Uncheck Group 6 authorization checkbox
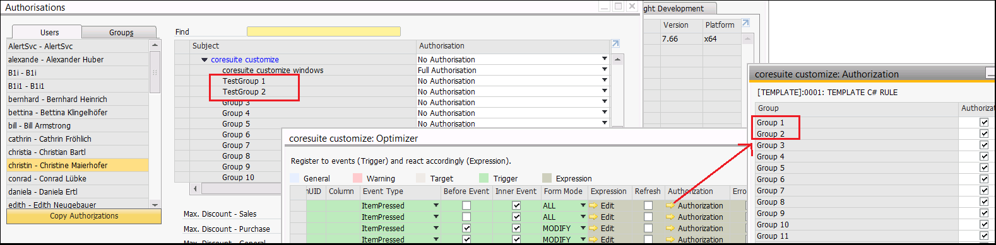The image size is (996, 245). click(984, 179)
